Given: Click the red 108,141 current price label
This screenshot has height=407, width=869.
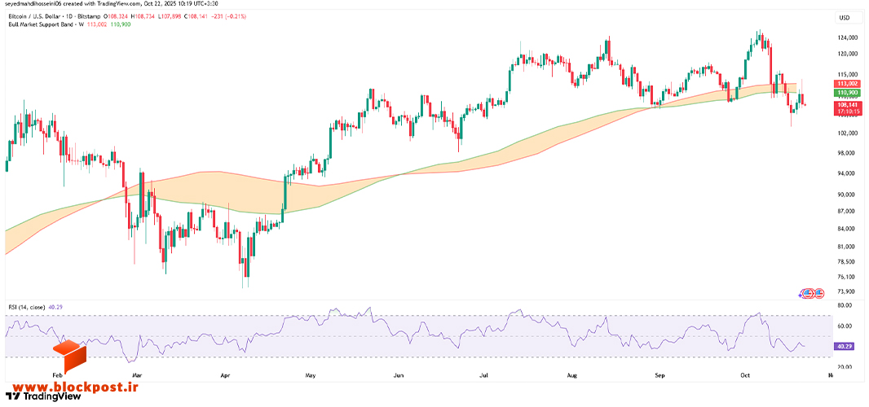Looking at the screenshot, I should click(x=848, y=108).
